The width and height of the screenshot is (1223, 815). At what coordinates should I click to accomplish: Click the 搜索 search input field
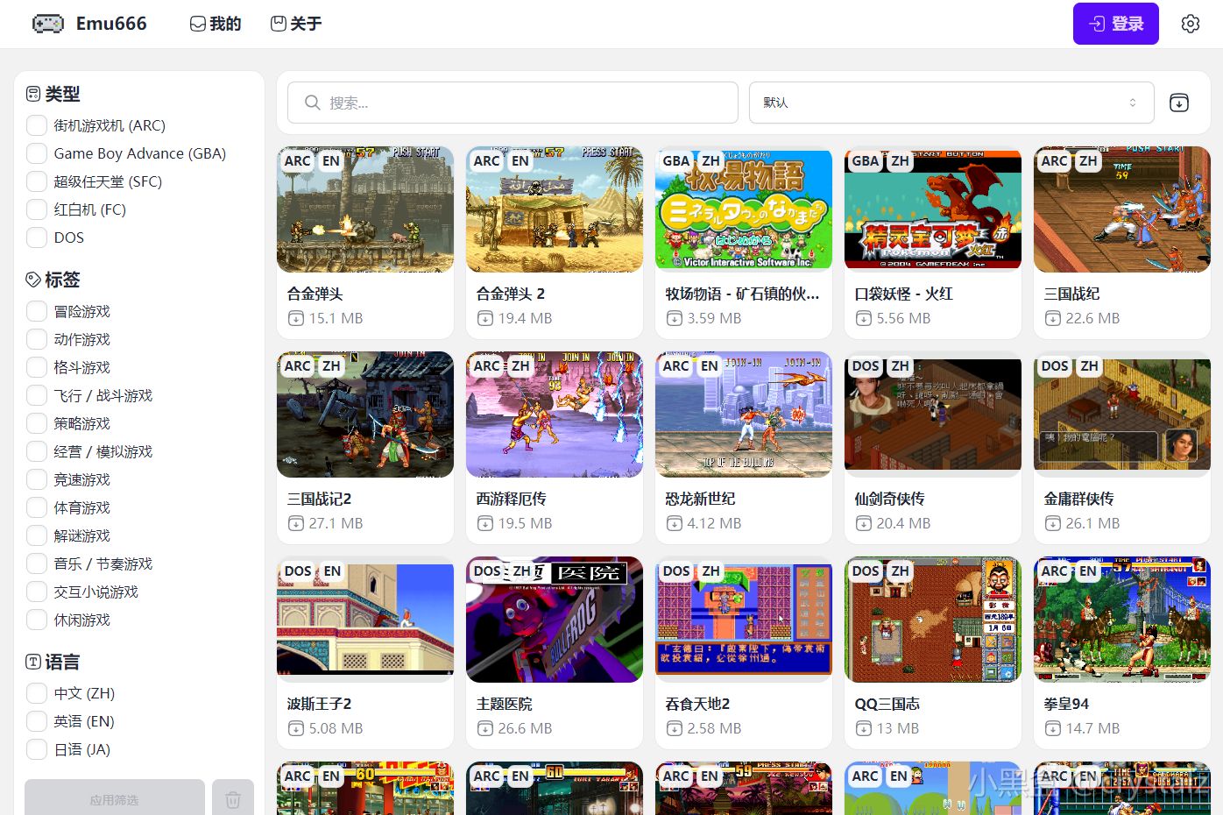point(513,103)
